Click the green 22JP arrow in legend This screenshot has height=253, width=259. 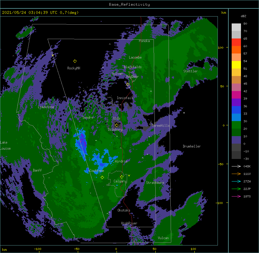[x=236, y=189]
